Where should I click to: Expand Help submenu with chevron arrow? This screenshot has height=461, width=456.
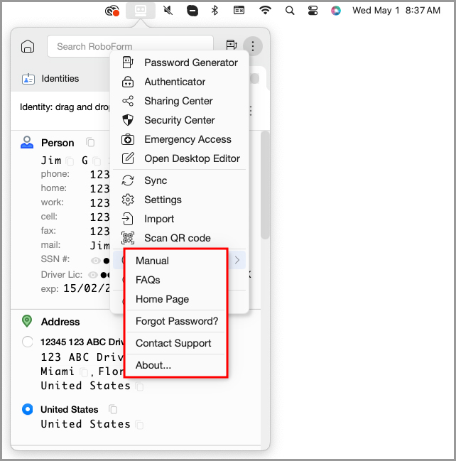tap(237, 260)
